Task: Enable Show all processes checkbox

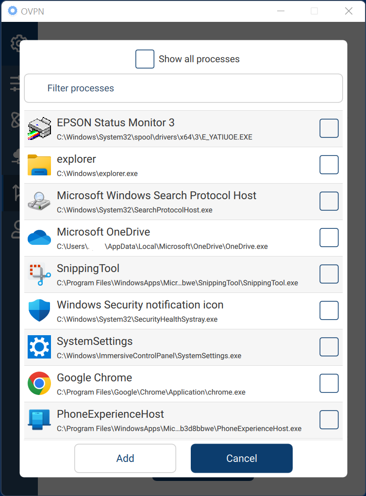Action: 145,59
